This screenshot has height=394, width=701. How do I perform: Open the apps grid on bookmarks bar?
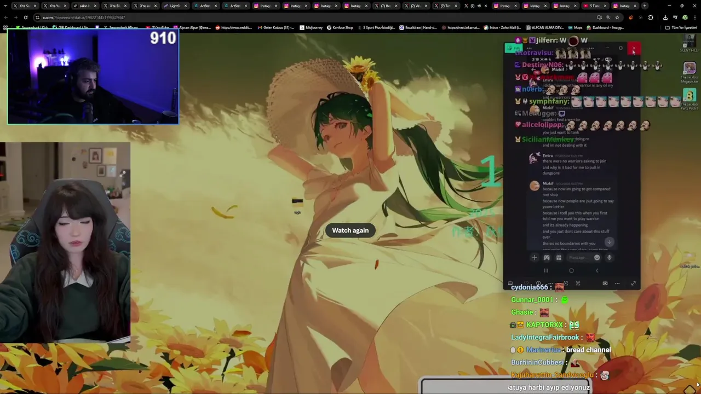(5, 27)
